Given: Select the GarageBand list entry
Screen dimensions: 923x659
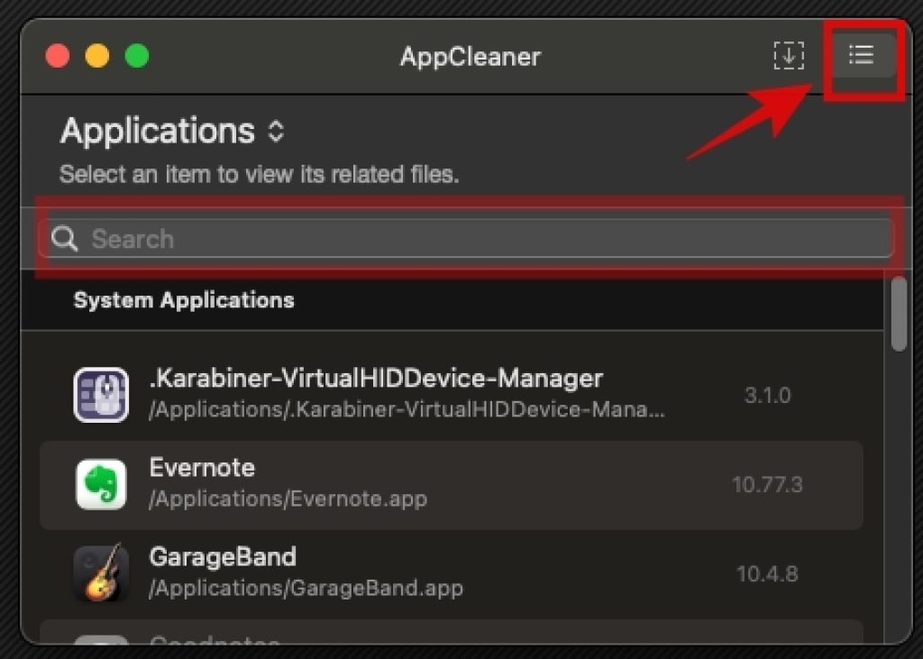Looking at the screenshot, I should (452, 573).
